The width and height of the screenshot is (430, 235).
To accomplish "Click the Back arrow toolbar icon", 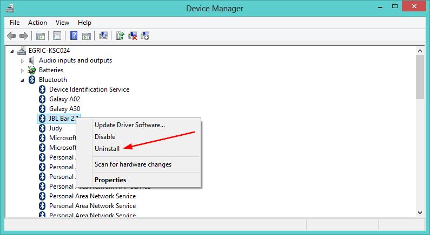I will [11, 36].
